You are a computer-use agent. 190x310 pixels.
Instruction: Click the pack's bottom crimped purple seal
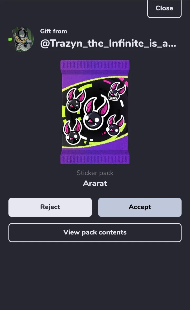coord(95,159)
